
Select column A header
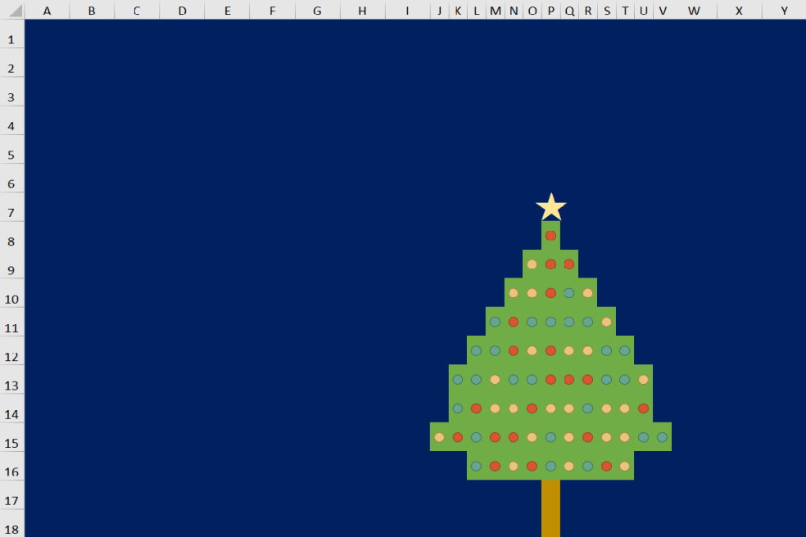pyautogui.click(x=47, y=11)
